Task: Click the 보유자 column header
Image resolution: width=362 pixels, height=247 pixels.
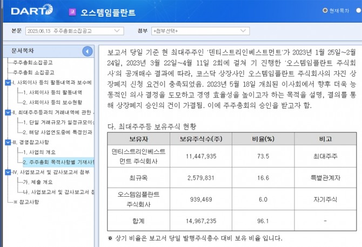Action: pos(138,139)
